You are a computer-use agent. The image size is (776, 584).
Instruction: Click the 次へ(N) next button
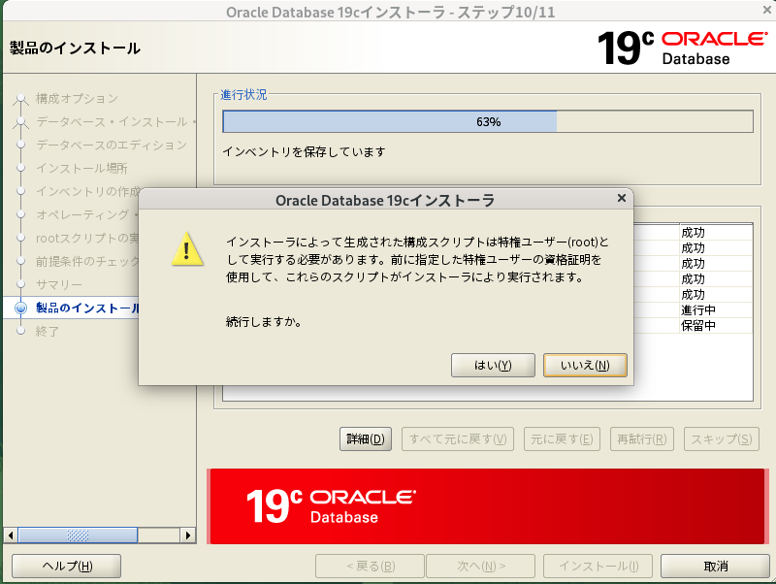tap(480, 567)
